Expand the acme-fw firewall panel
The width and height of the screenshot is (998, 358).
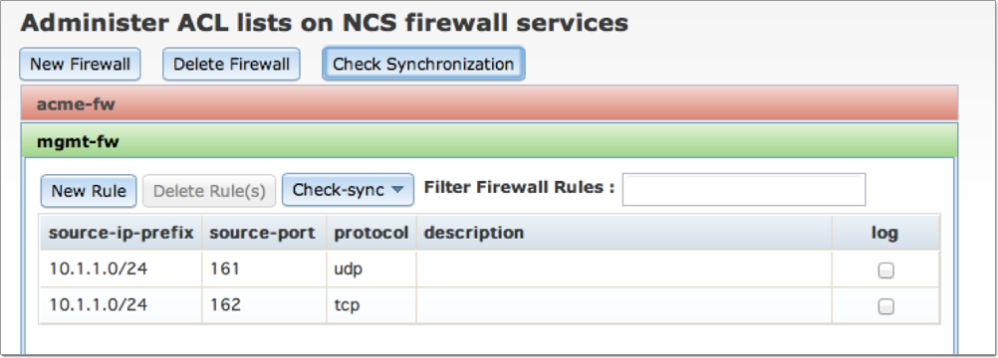(x=489, y=103)
